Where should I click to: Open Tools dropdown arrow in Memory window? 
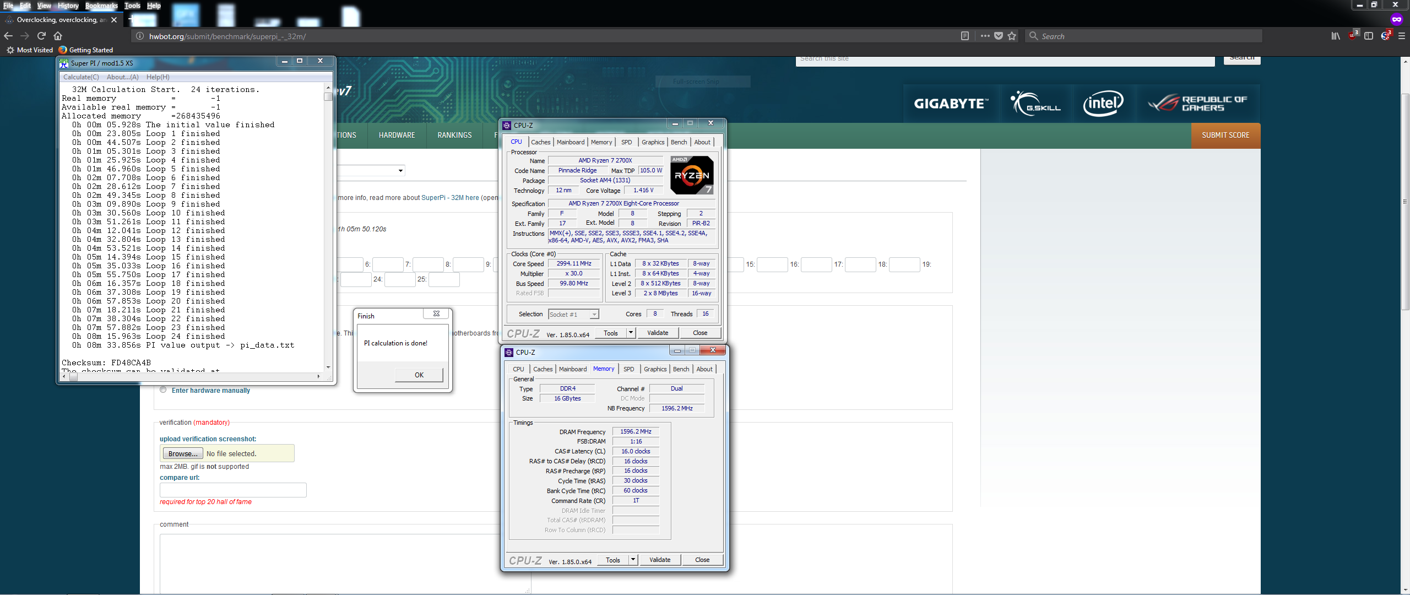click(x=633, y=560)
